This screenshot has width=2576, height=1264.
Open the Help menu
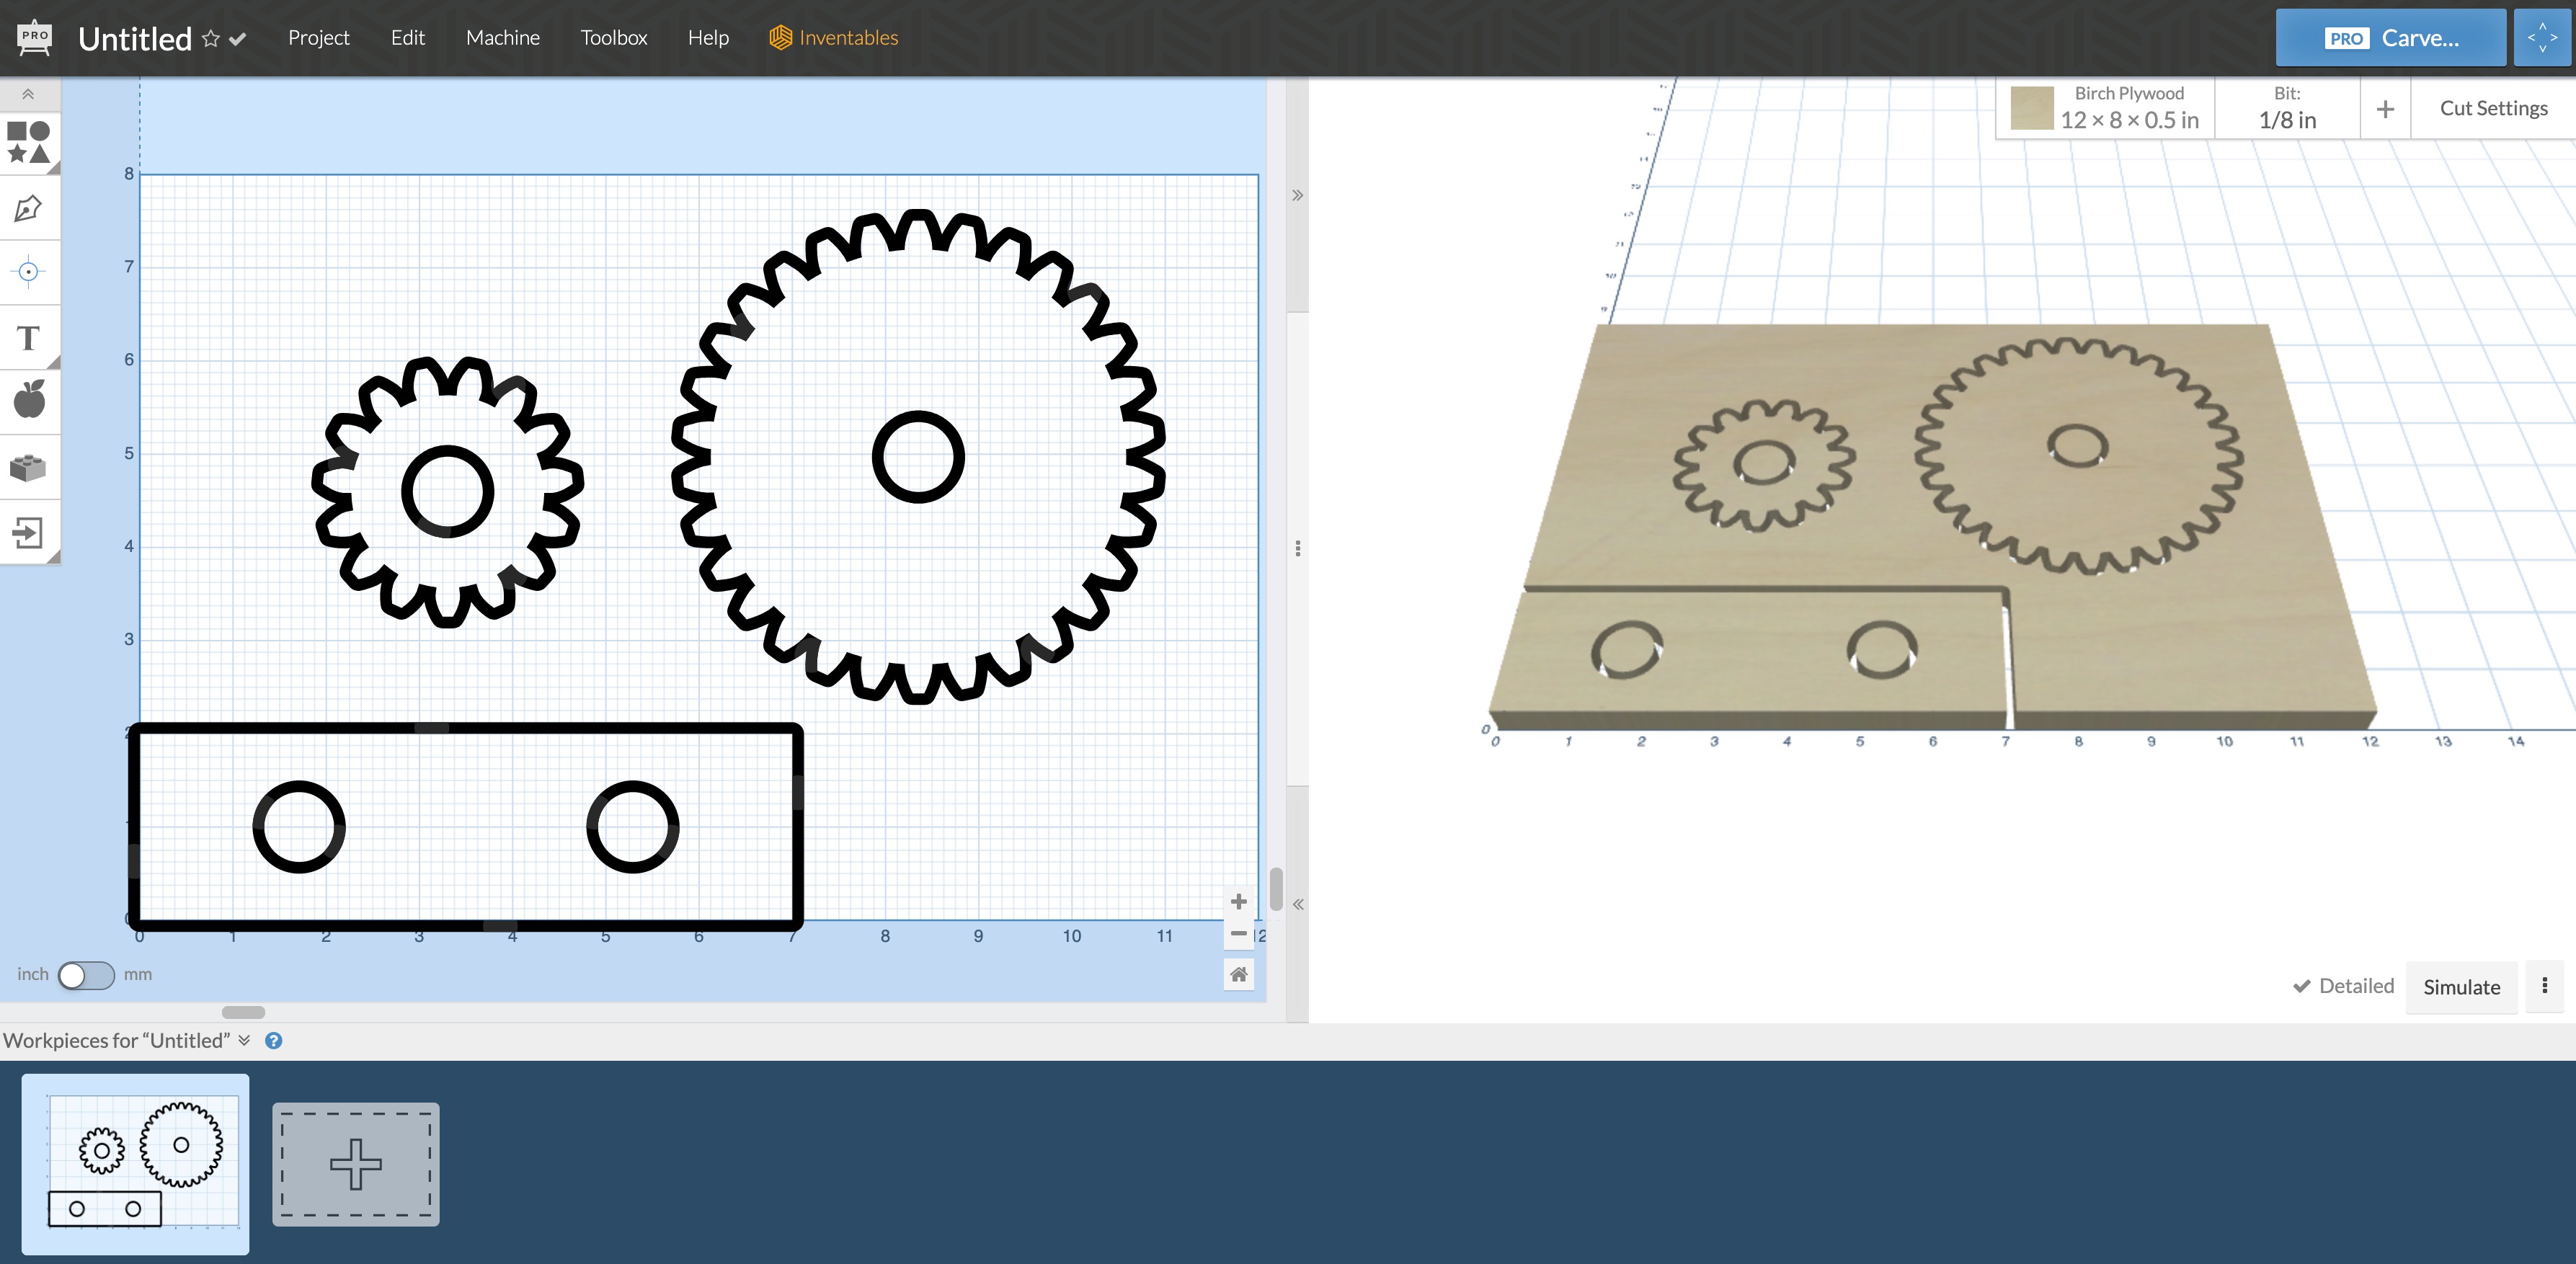(708, 38)
